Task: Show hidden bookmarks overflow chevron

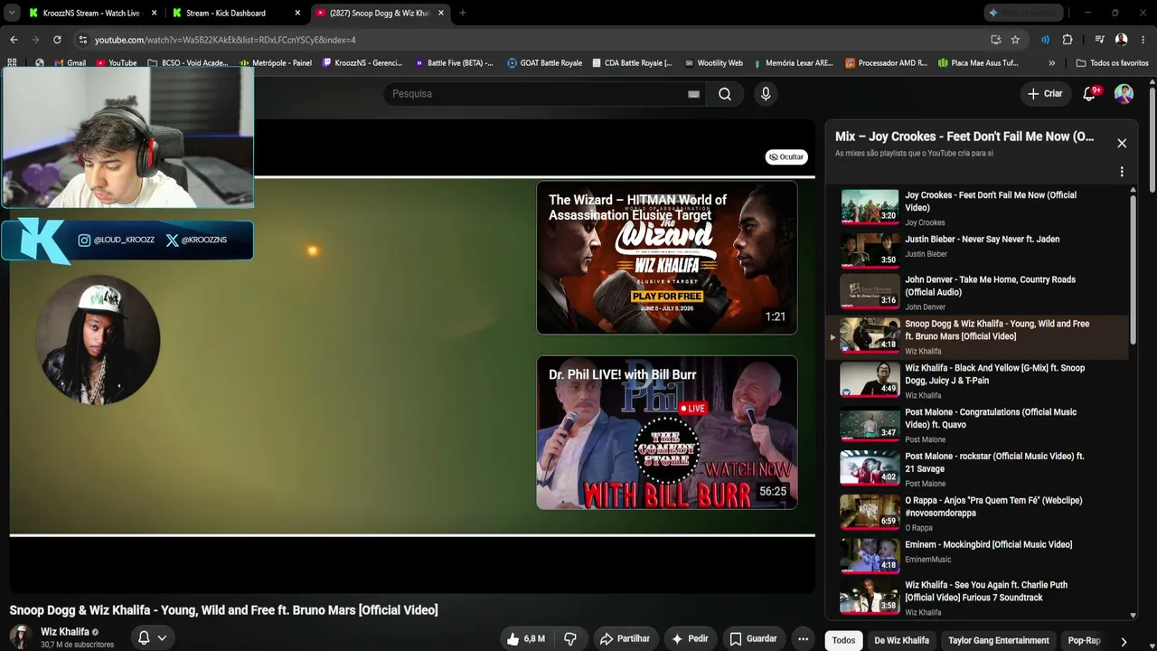Action: (x=1051, y=63)
